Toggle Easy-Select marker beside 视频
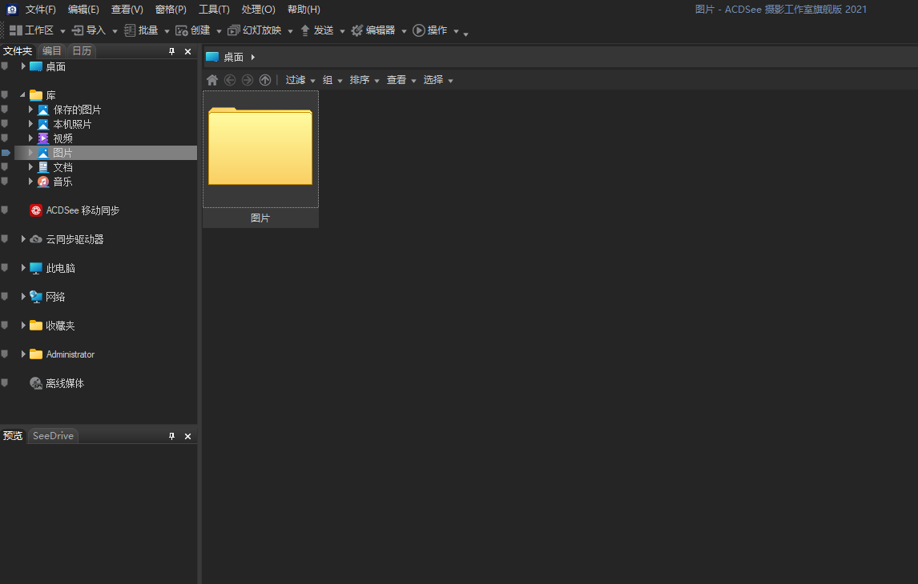 click(x=5, y=138)
